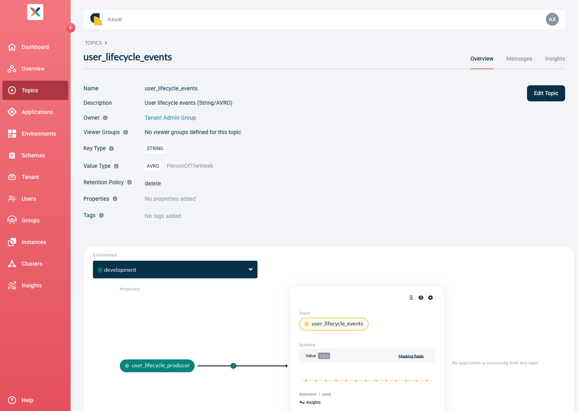Select Topics in the sidebar
The width and height of the screenshot is (578, 411).
35,90
